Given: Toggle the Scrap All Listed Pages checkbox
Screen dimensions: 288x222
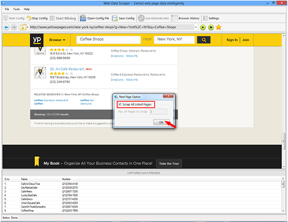Looking at the screenshot, I should [120, 104].
